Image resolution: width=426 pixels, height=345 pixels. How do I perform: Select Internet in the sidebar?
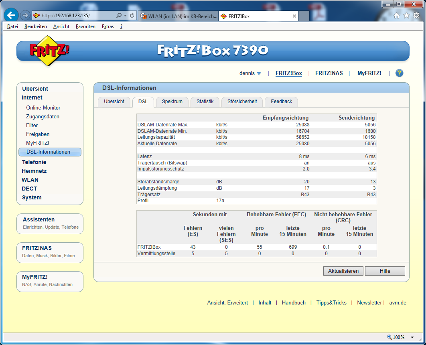click(32, 97)
